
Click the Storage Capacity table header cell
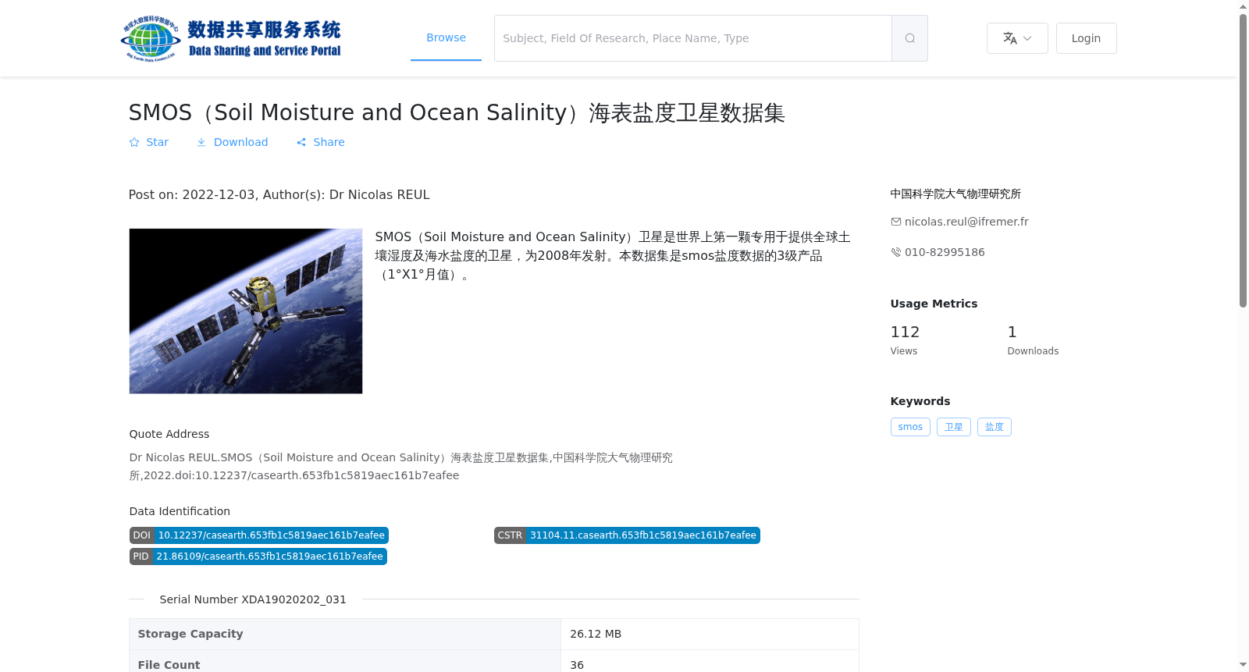(x=345, y=634)
